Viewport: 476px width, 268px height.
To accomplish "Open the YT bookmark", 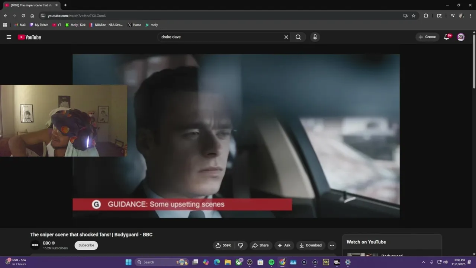I will coord(57,25).
